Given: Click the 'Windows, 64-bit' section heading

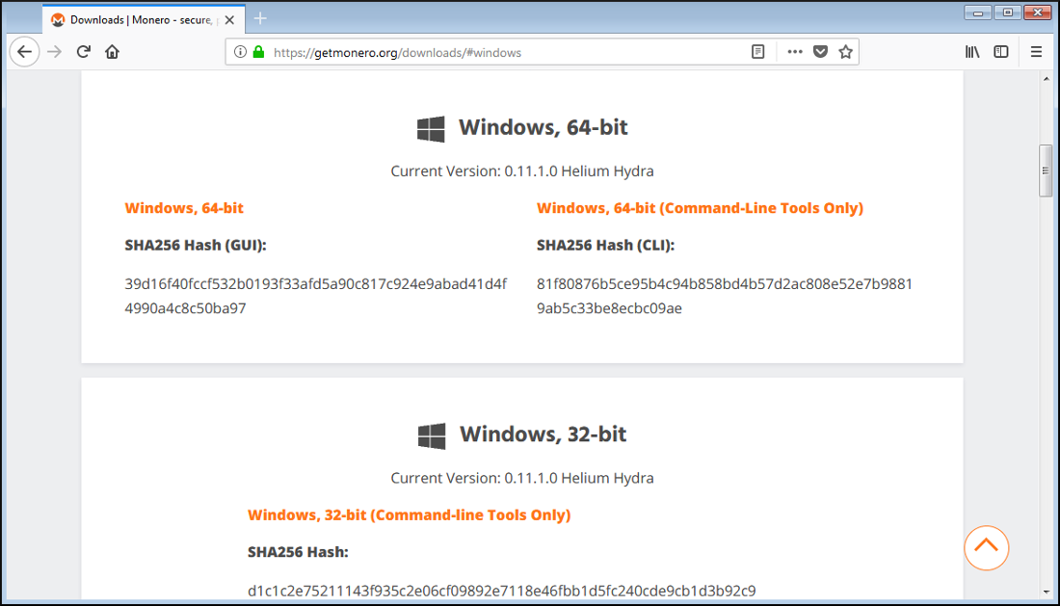Looking at the screenshot, I should coord(543,127).
